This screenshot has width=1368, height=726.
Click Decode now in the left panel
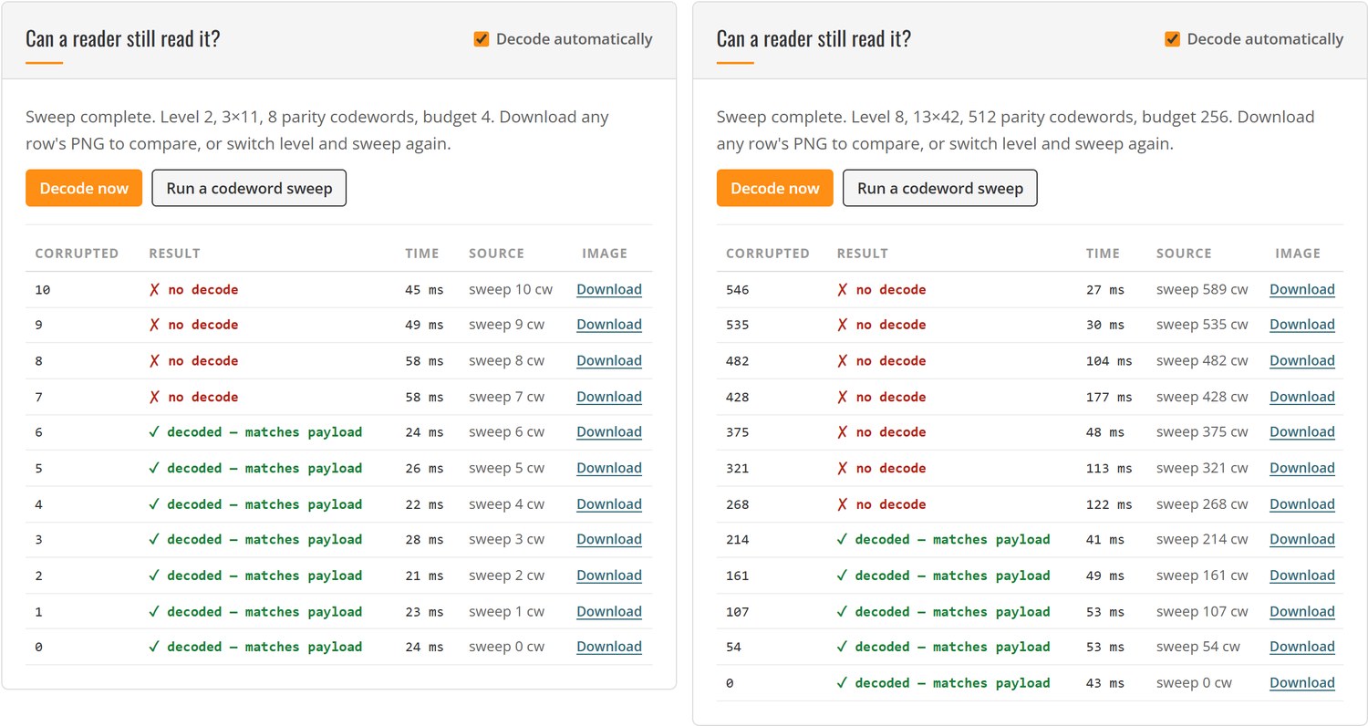[84, 188]
